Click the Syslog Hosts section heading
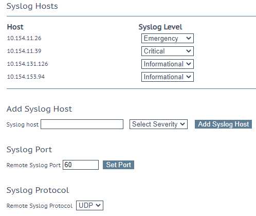 32,6
